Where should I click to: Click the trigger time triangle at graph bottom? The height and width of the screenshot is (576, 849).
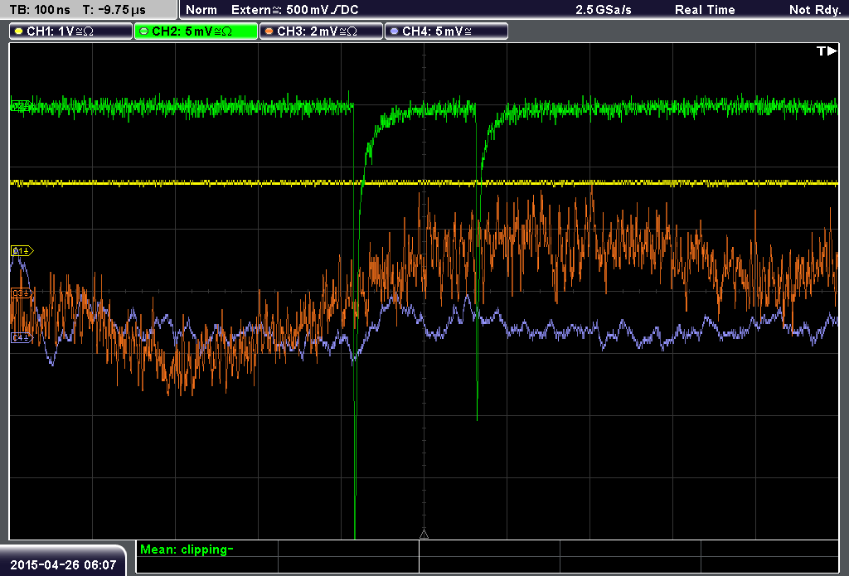click(x=424, y=535)
